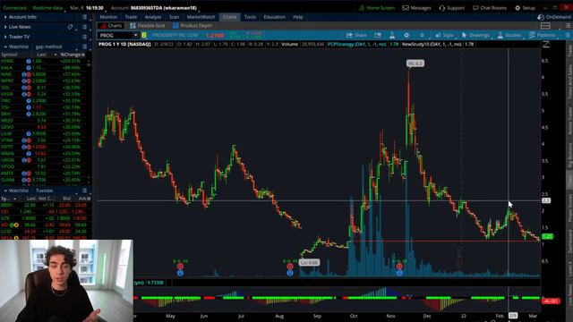Click the detach chart window icon
Viewport: 573px width, 322px height.
[378, 35]
